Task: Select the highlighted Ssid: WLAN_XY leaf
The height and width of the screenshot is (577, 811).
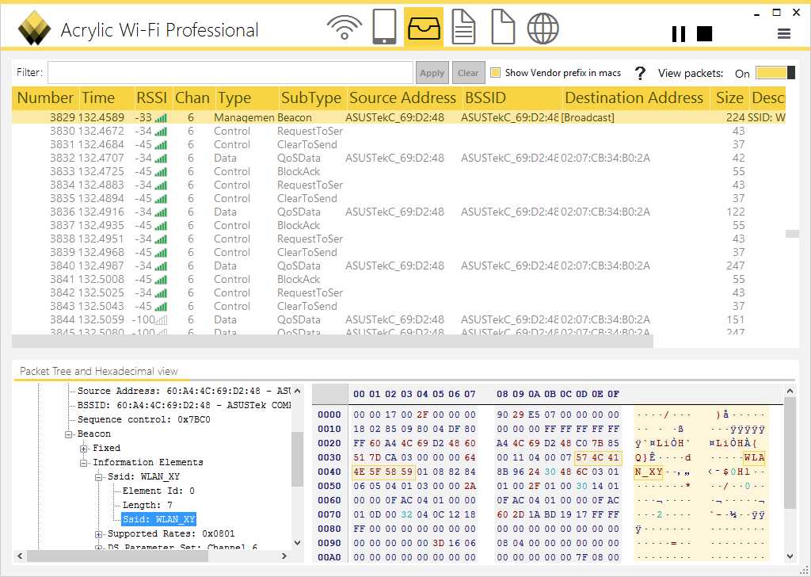Action: tap(158, 519)
